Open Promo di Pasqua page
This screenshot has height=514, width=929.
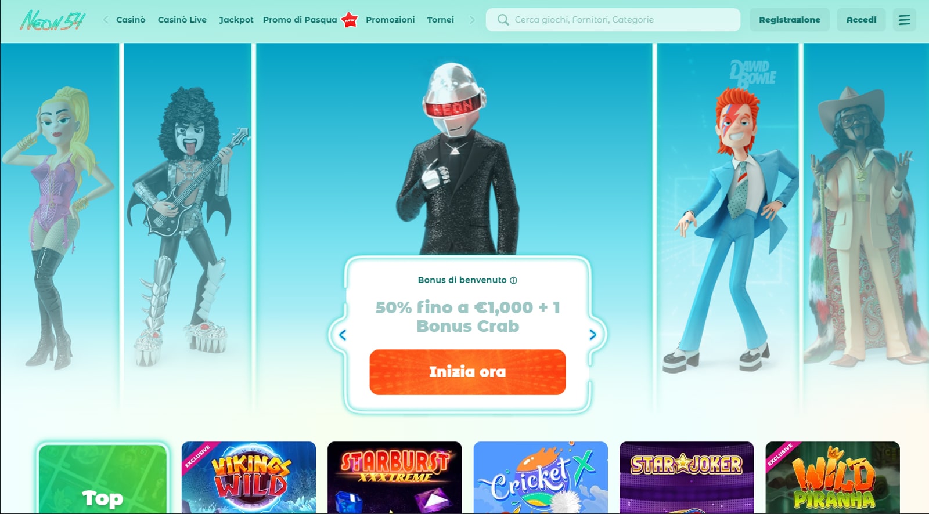pyautogui.click(x=300, y=20)
